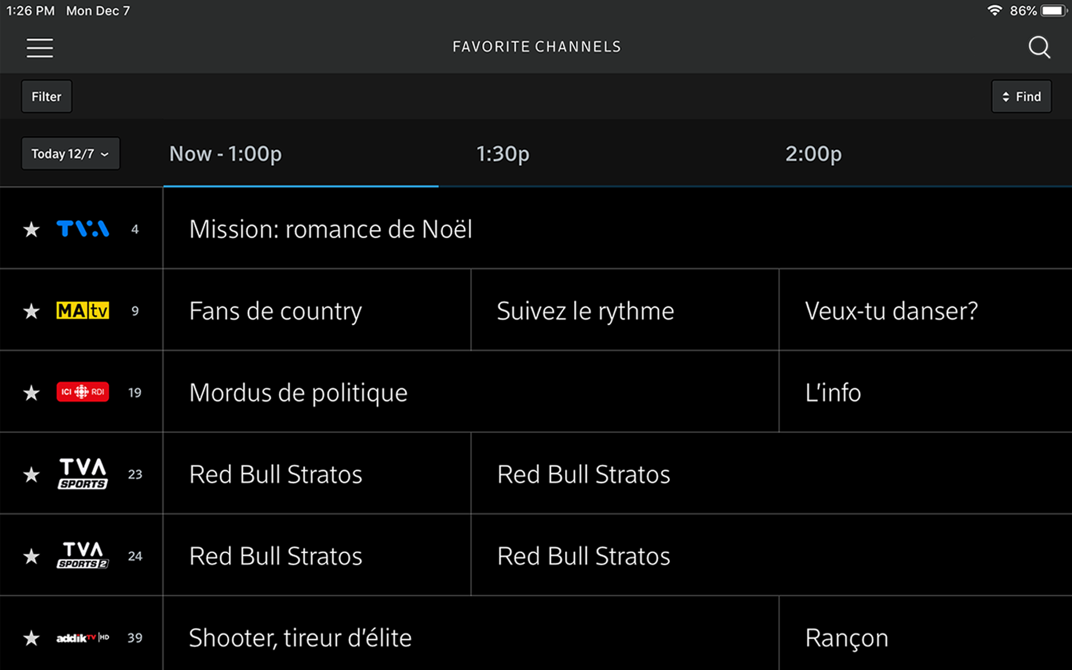
Task: Select the TVA Sports channel logo
Action: click(83, 474)
